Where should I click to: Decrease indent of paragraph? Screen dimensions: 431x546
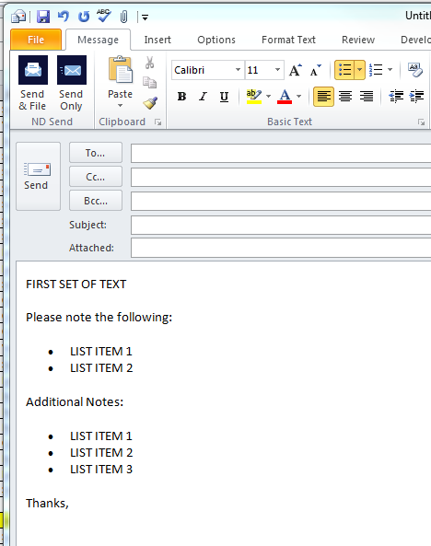point(396,97)
